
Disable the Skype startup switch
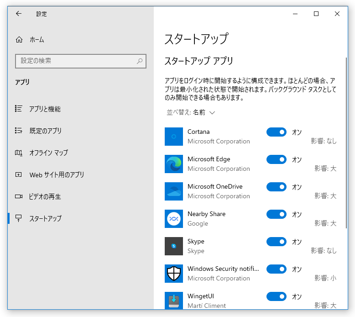coord(277,242)
